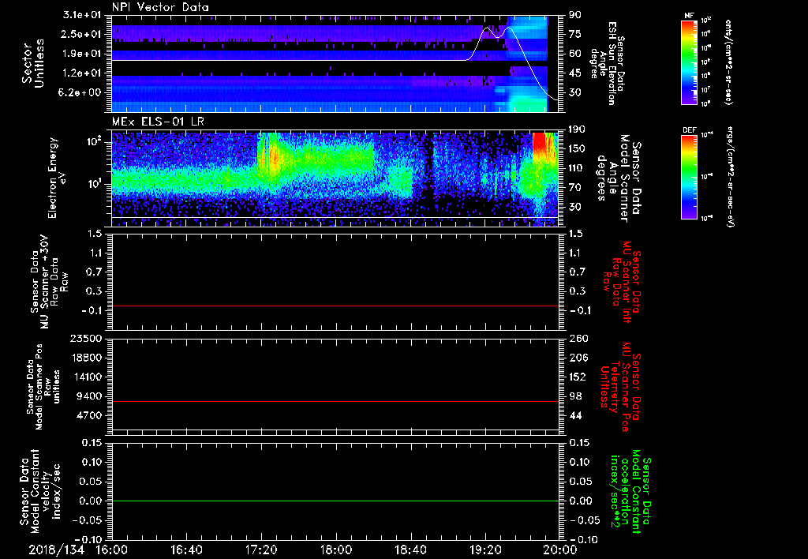Click the red MU Scanner raw data line

click(335, 306)
